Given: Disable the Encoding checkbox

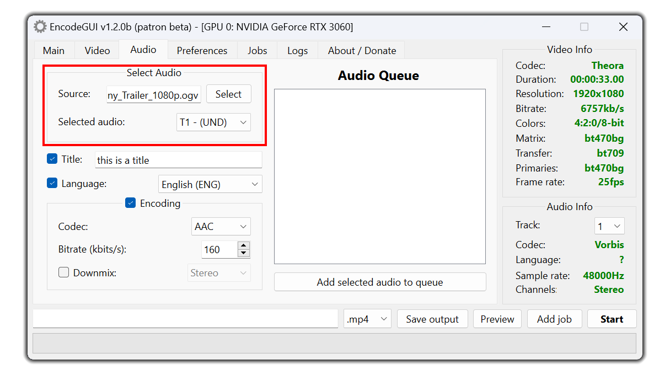Looking at the screenshot, I should (131, 203).
